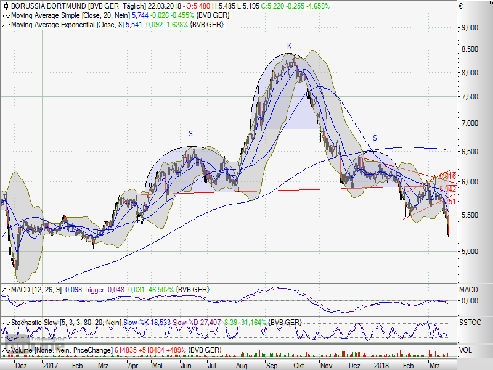Image resolution: width=493 pixels, height=370 pixels.
Task: Click the line icon before Moving Average Simple
Action: [6, 15]
